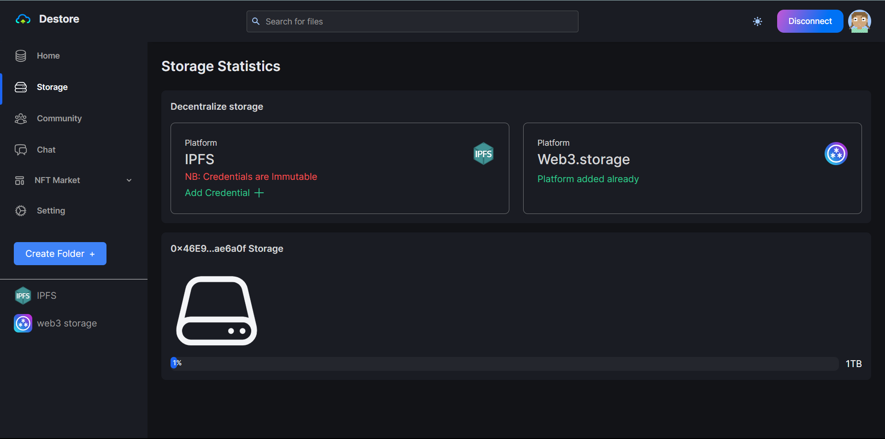This screenshot has width=885, height=439.
Task: Click the search magnifier icon
Action: click(256, 21)
